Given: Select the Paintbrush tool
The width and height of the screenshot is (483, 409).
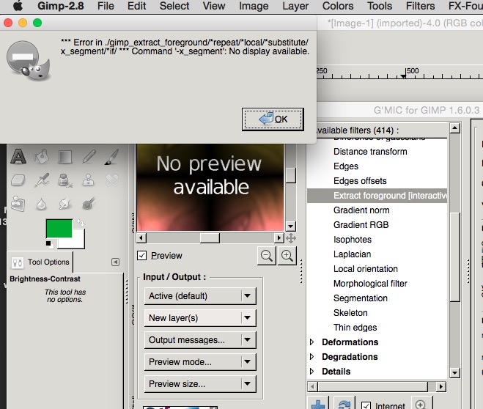Looking at the screenshot, I should [112, 156].
